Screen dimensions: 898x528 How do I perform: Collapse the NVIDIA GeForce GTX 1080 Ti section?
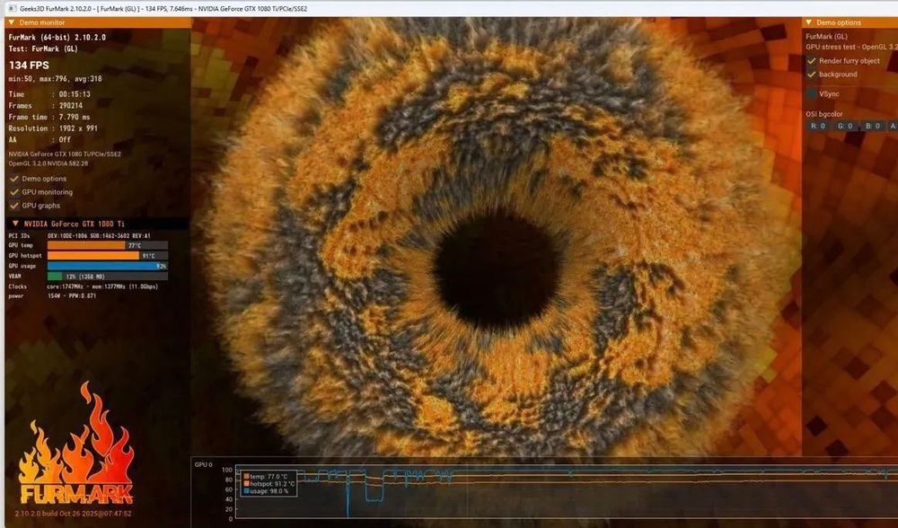click(15, 224)
